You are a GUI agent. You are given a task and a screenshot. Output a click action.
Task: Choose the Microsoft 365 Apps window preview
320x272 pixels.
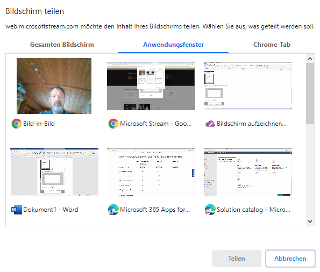pyautogui.click(x=151, y=172)
